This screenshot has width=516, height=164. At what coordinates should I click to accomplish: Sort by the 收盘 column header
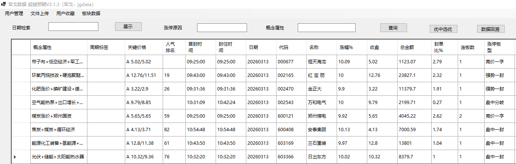pyautogui.click(x=382, y=48)
